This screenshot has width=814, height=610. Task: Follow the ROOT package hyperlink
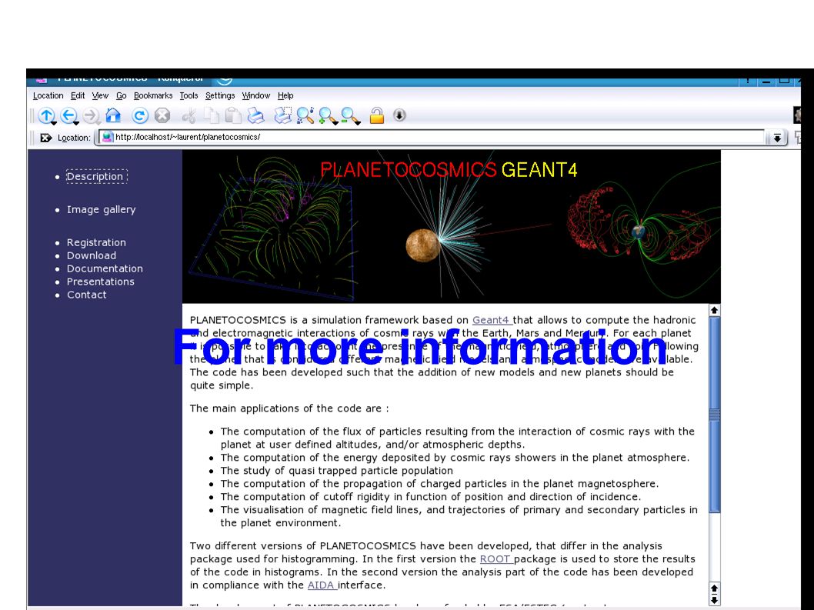pos(497,559)
